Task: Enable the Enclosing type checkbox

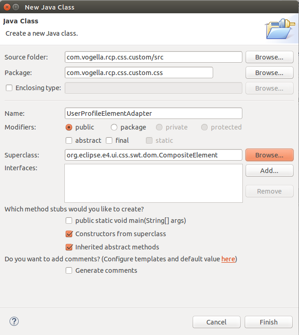Action: click(x=9, y=88)
